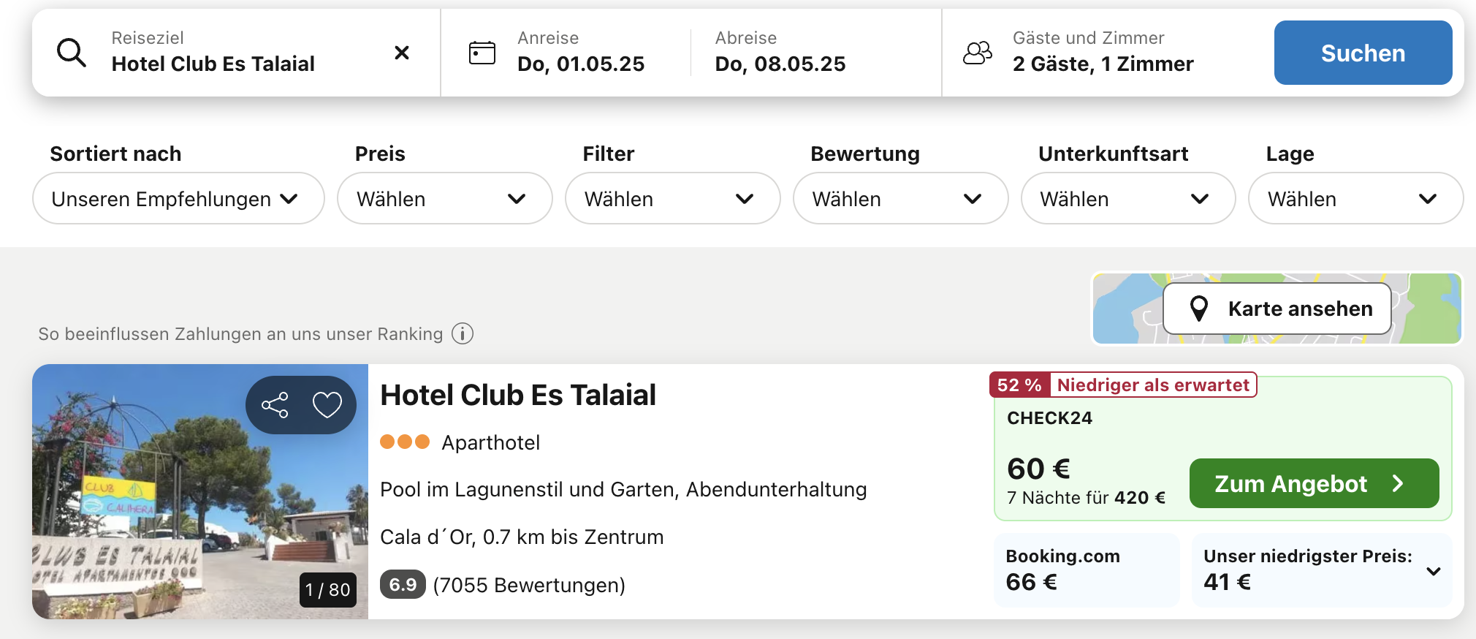Click the search magnifier icon
The width and height of the screenshot is (1476, 639).
72,53
